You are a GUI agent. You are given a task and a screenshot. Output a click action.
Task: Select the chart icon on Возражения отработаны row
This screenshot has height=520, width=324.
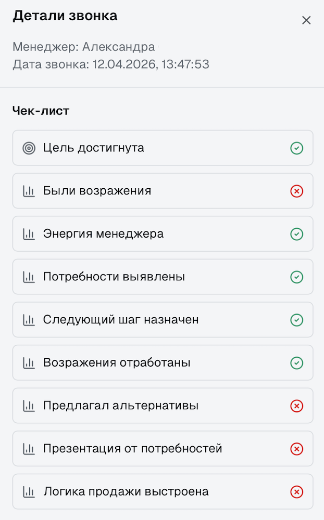click(x=29, y=362)
